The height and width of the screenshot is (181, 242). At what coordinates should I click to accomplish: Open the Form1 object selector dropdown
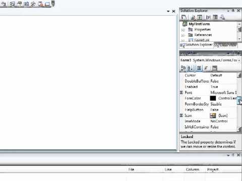click(239, 60)
